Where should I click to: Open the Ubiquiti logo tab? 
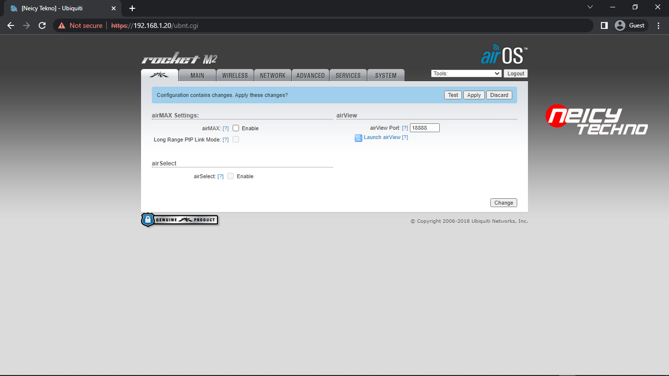coord(160,75)
